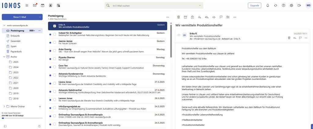Open the Neue E-Mail dropdown arrow
The image size is (313, 129).
point(40,17)
